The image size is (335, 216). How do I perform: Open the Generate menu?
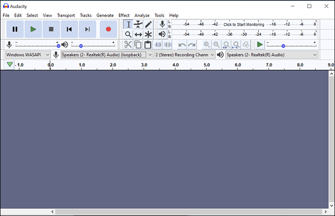click(x=105, y=15)
